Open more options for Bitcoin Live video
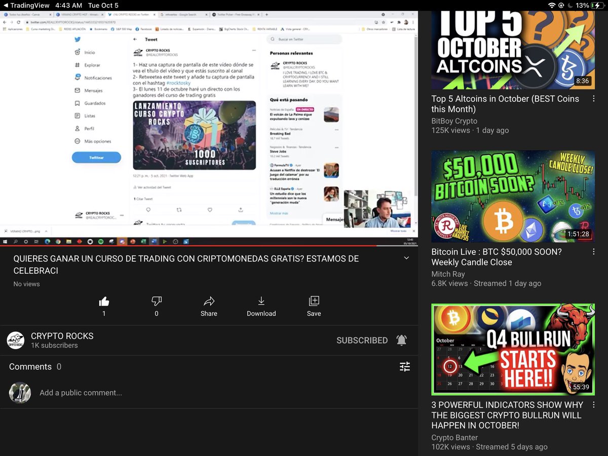This screenshot has height=456, width=608. coord(594,252)
